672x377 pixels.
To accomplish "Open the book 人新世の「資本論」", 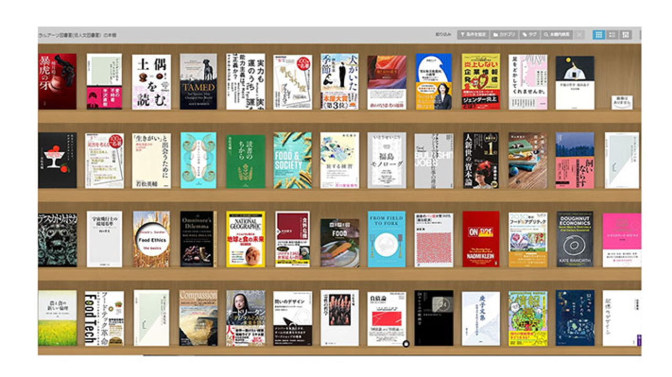I will 481,160.
